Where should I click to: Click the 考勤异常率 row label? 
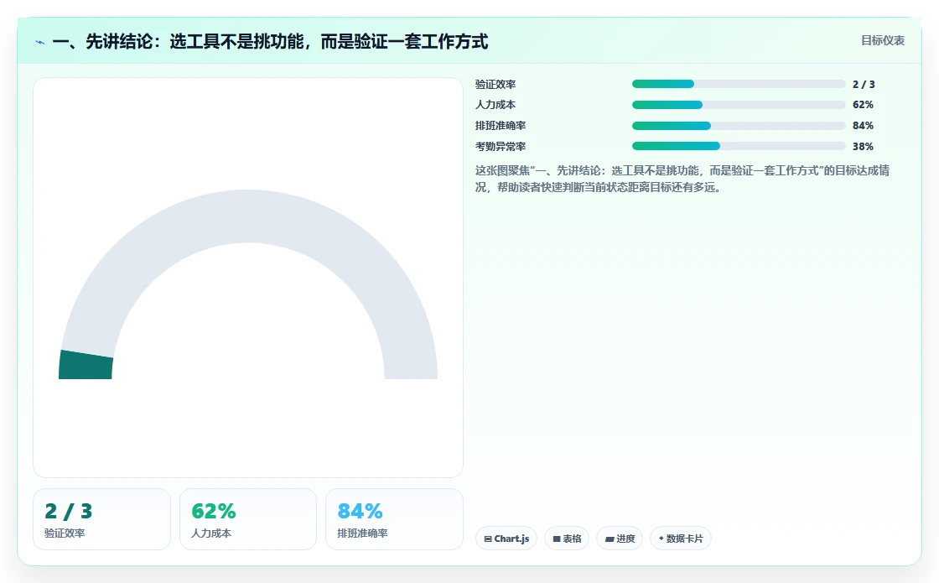(x=501, y=146)
